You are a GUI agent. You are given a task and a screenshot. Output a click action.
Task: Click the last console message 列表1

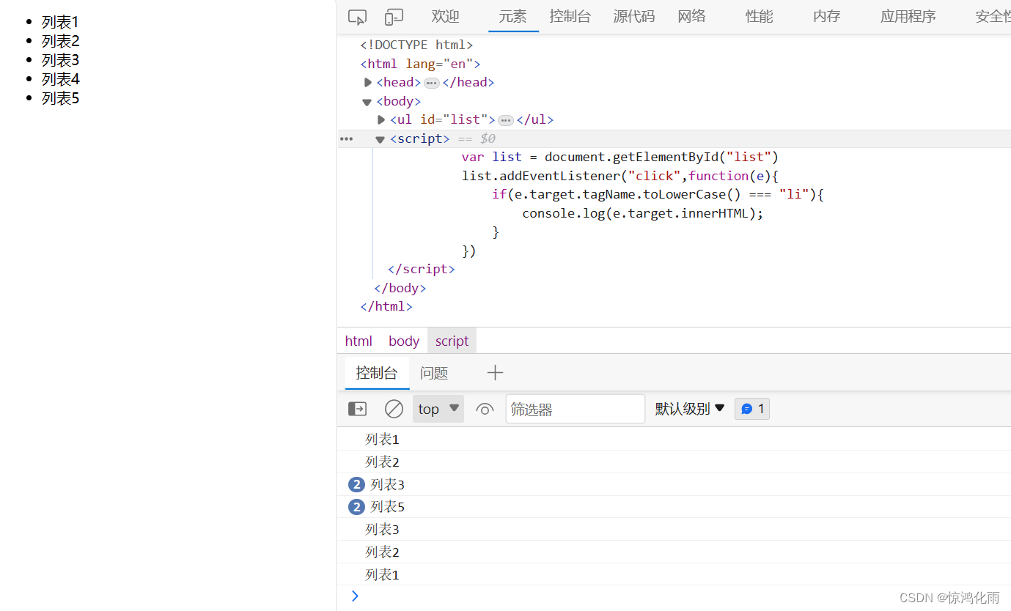(382, 574)
